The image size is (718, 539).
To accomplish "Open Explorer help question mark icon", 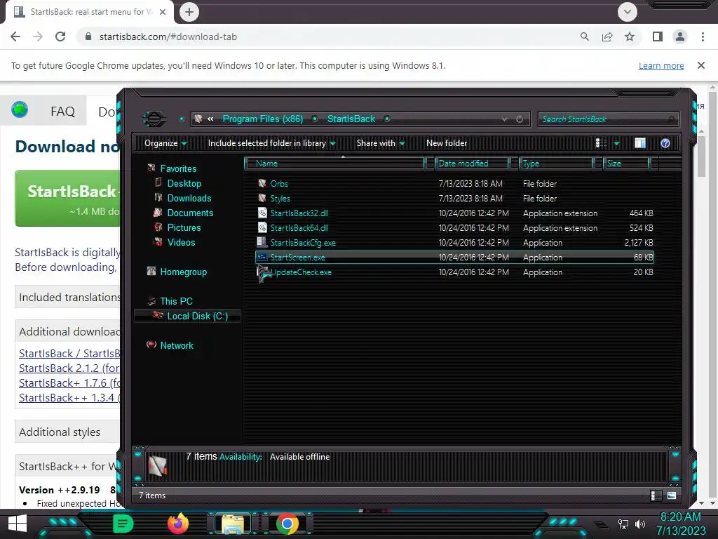I will [x=665, y=143].
